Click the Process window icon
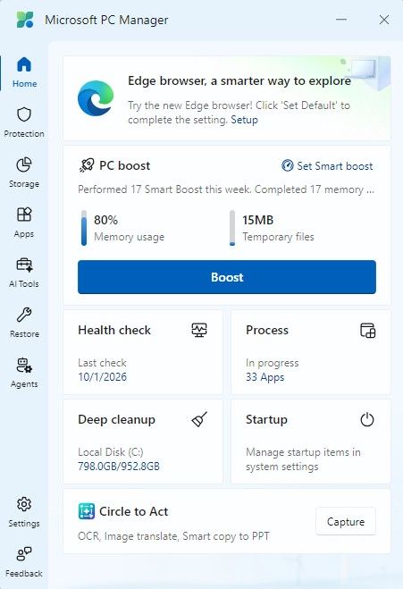Viewport: 403px width, 589px height. 367,330
